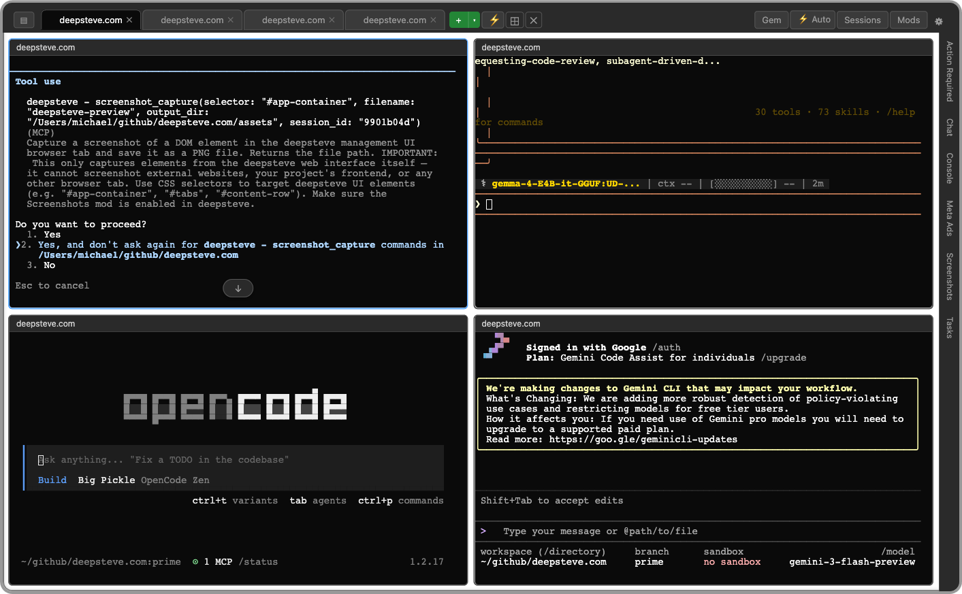Click the Big Pickle model name

tap(106, 480)
